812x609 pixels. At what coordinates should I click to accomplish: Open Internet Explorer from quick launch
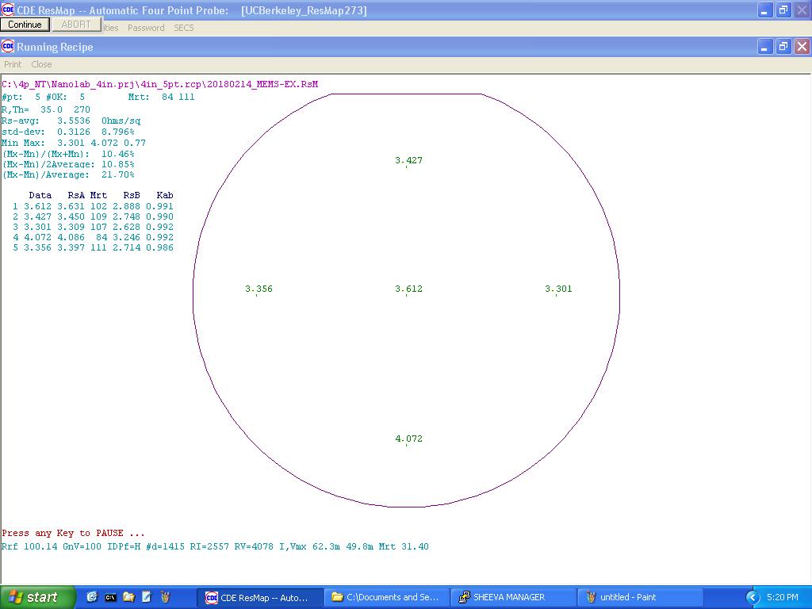point(92,597)
